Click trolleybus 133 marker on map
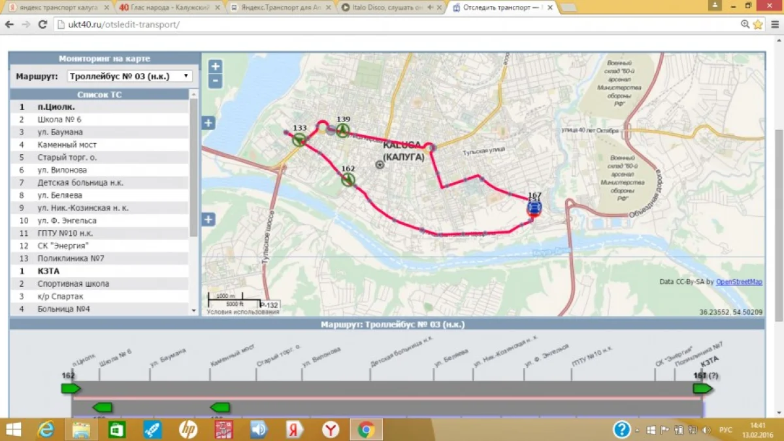The width and height of the screenshot is (784, 441). (x=299, y=139)
